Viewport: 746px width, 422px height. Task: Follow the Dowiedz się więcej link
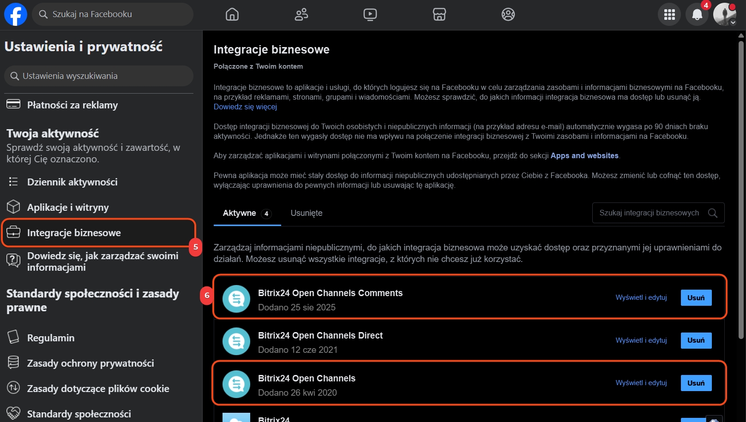245,107
